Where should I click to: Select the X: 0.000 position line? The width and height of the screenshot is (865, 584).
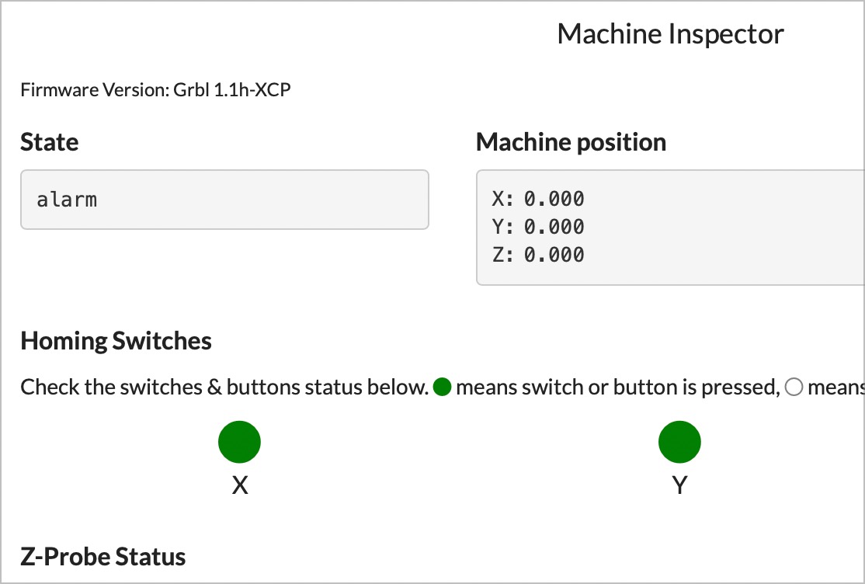pyautogui.click(x=538, y=199)
